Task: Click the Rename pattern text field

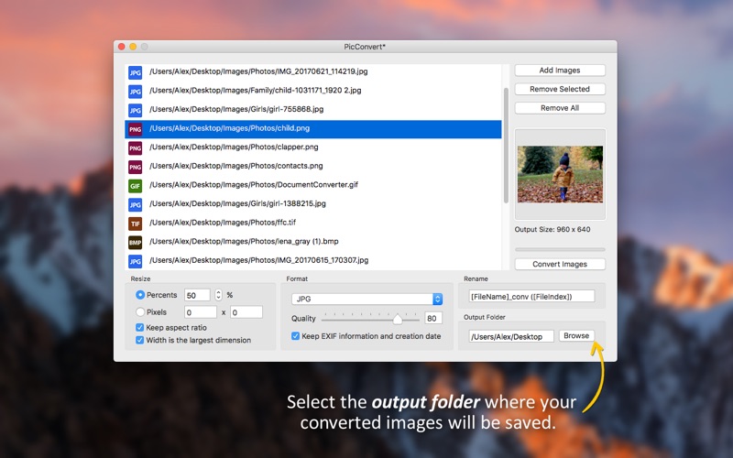Action: [x=531, y=296]
